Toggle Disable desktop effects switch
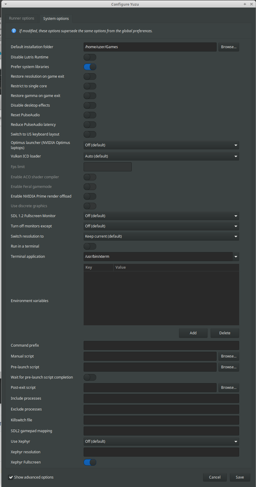The image size is (256, 487). [90, 105]
